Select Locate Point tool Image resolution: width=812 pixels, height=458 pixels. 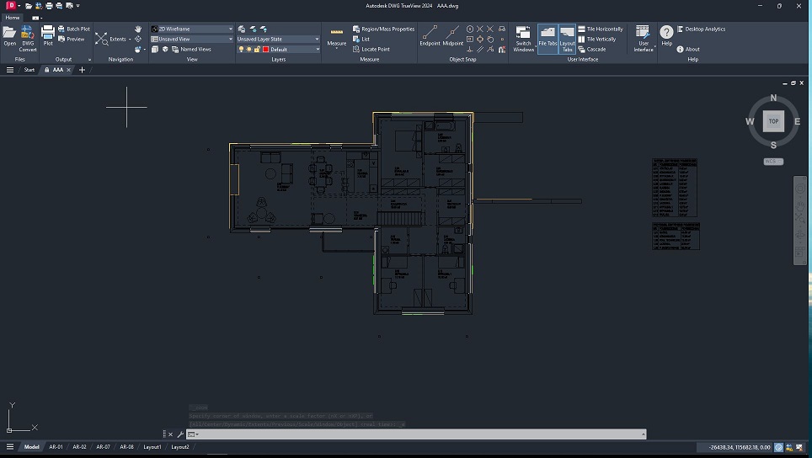pyautogui.click(x=371, y=49)
